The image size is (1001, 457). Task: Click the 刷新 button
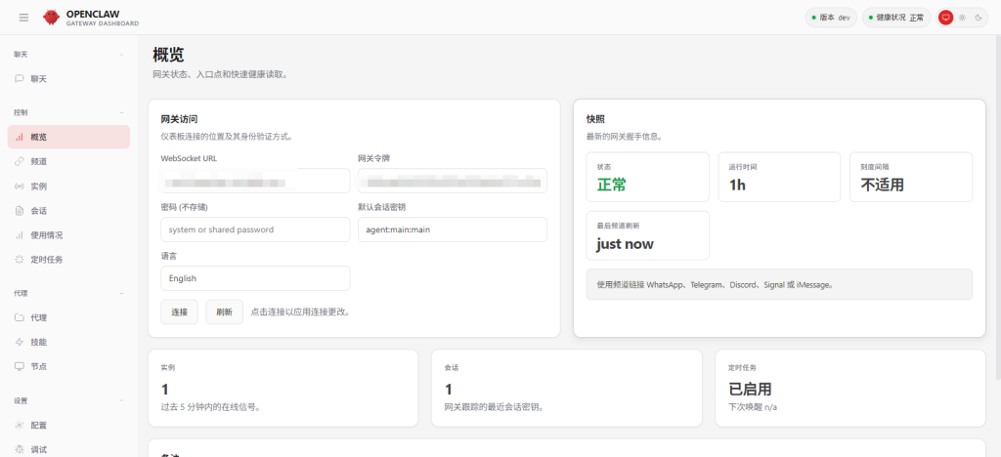tap(224, 312)
